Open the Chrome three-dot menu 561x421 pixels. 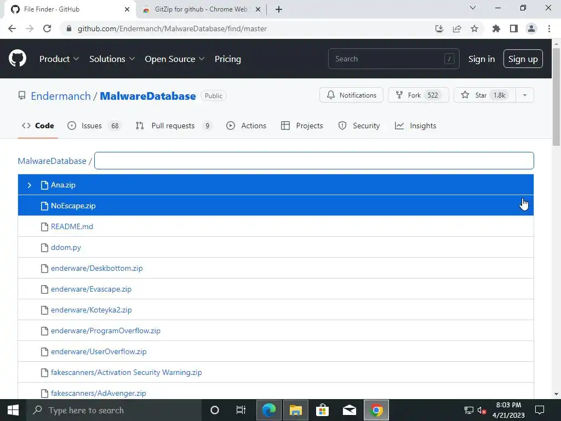[549, 29]
